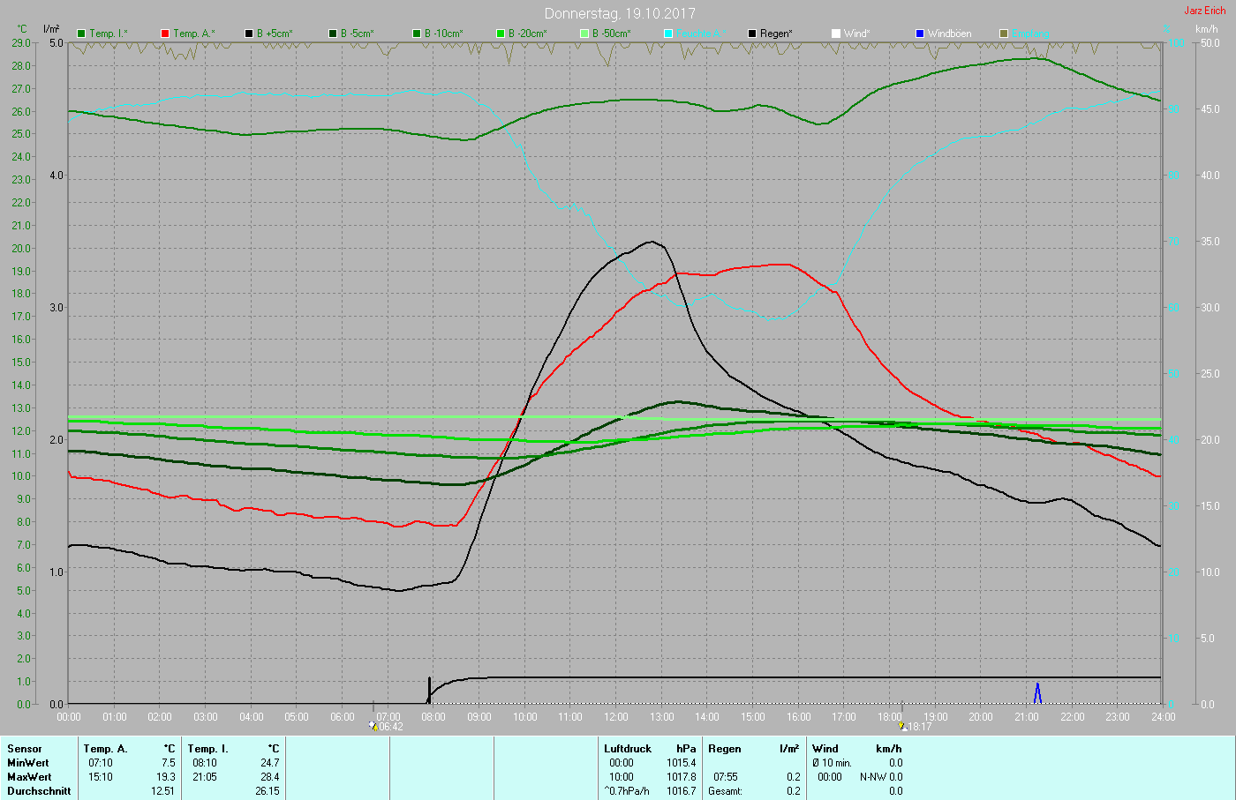The width and height of the screenshot is (1236, 800).
Task: Click the blue wind gust spike near 21:00
Action: pos(1037,693)
